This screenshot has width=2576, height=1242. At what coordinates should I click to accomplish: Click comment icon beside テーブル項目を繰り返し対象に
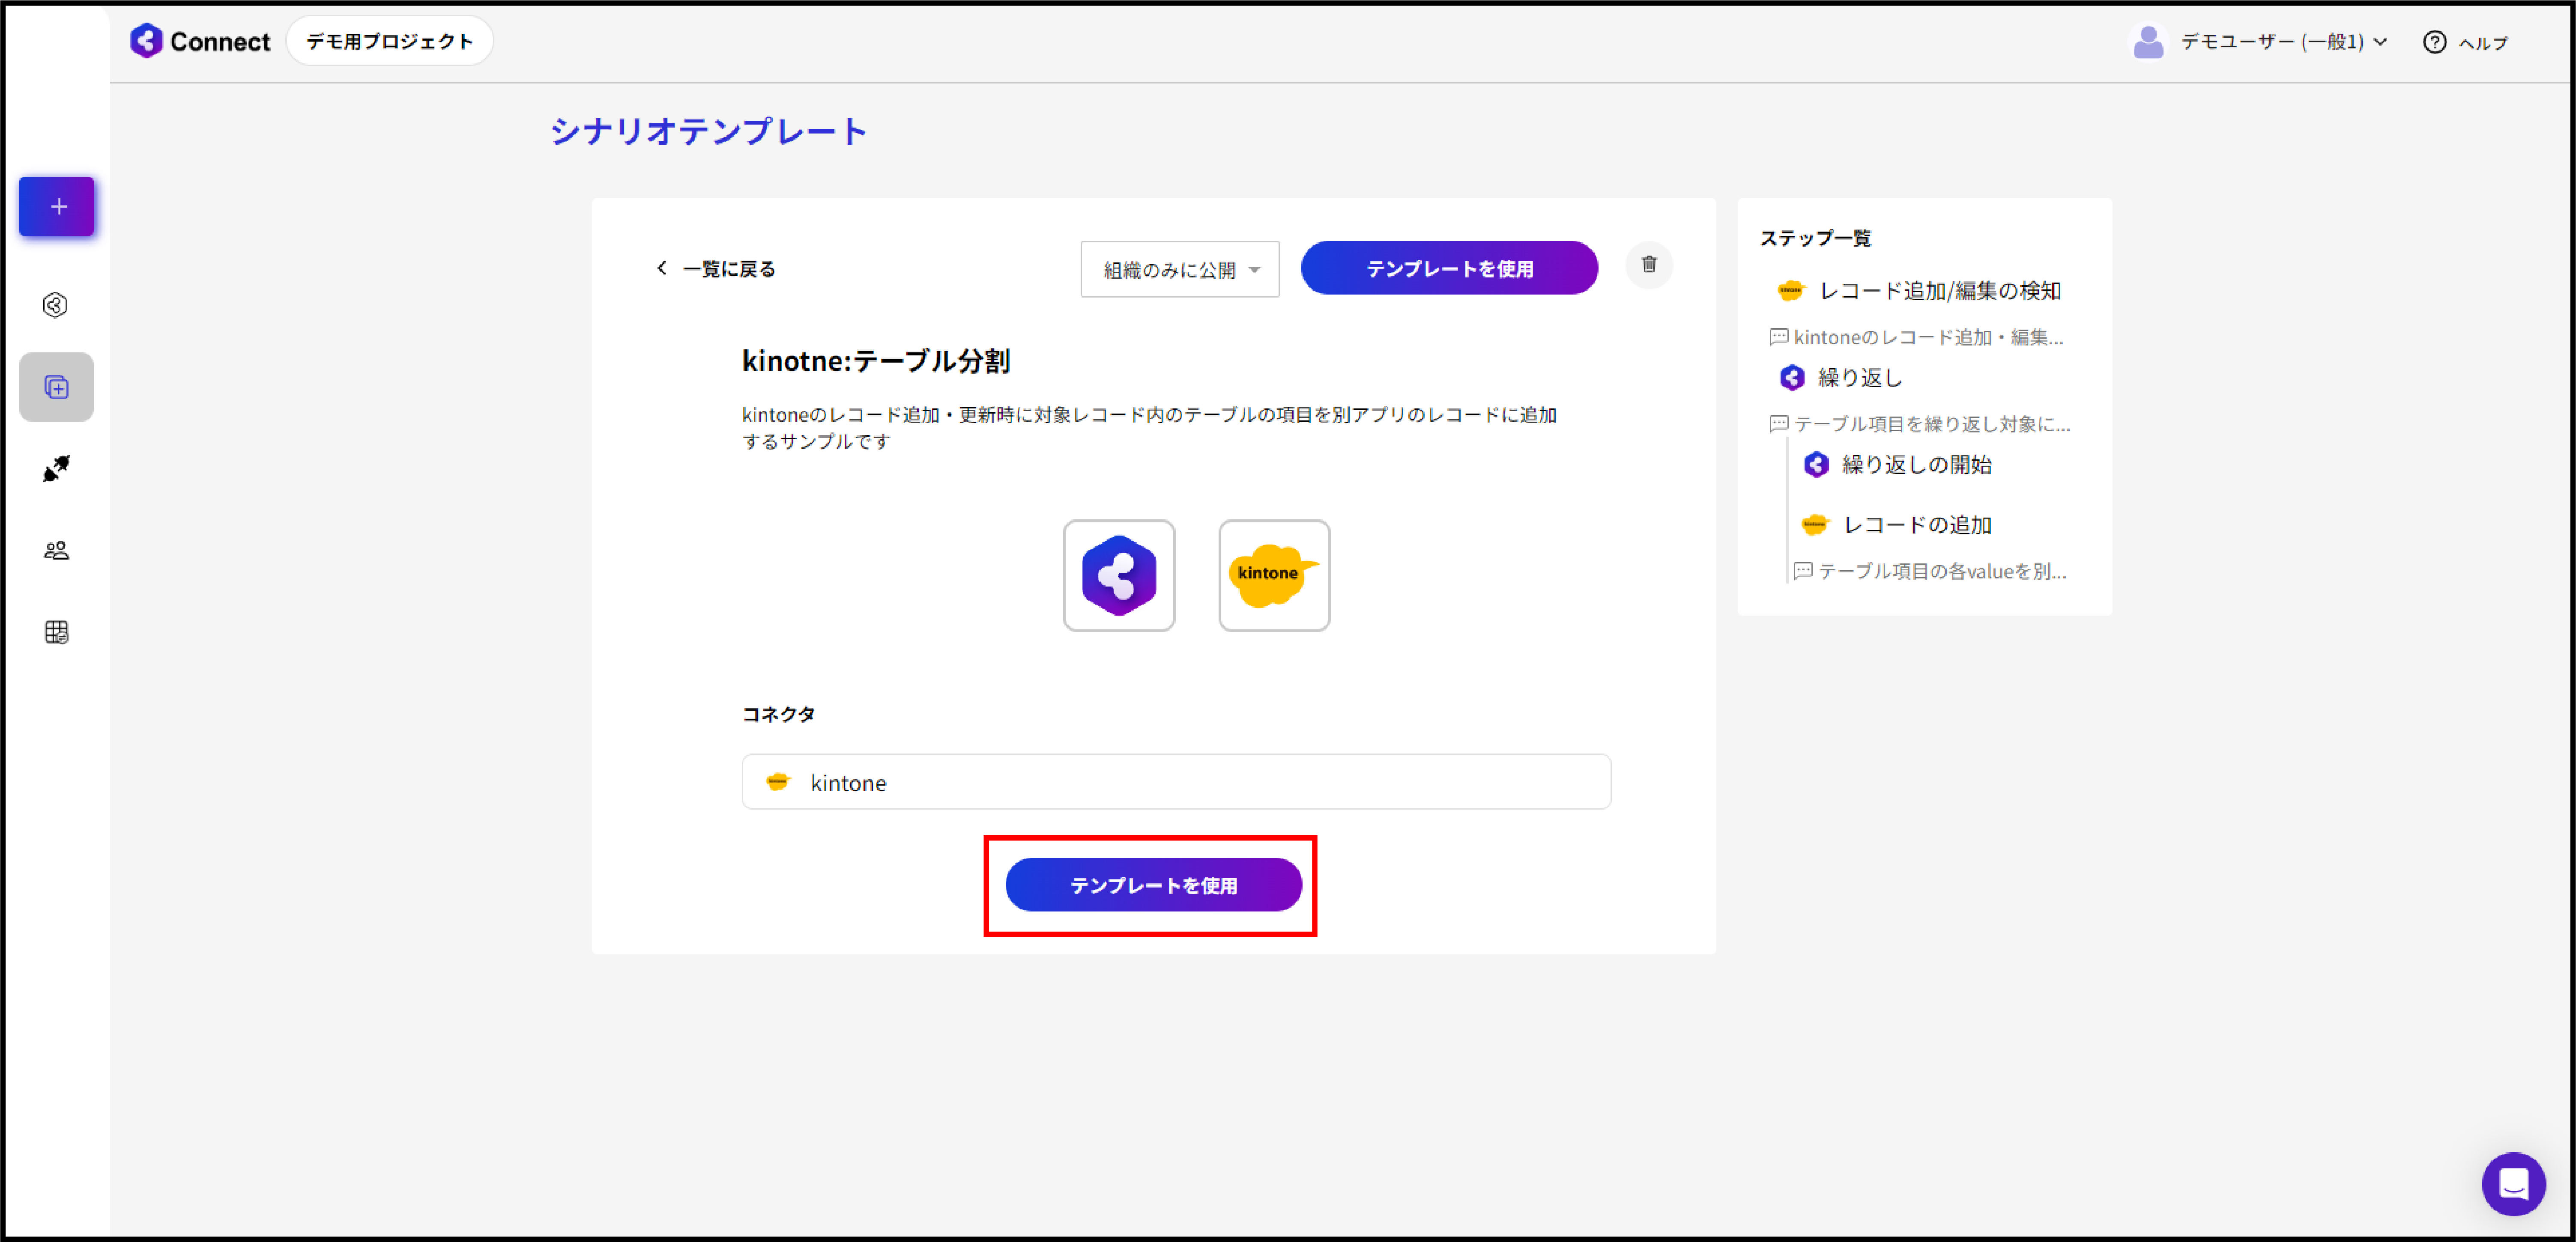point(1779,424)
